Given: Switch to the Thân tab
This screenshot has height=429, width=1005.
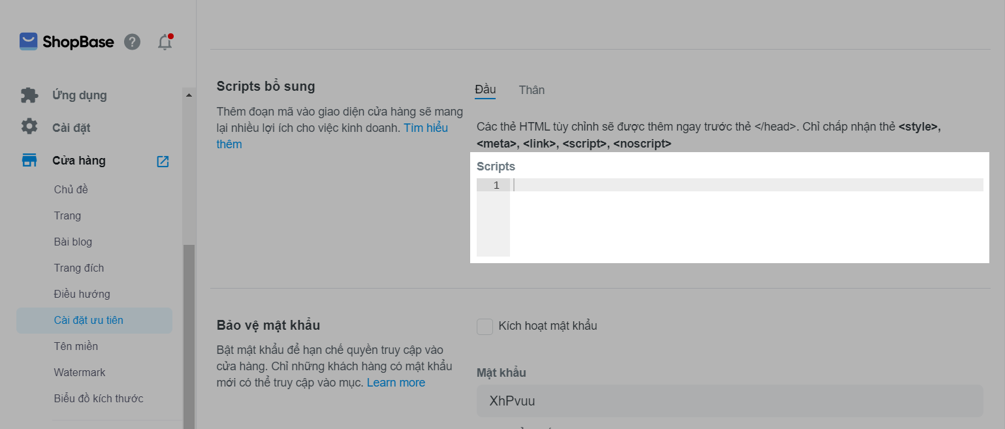Looking at the screenshot, I should click(532, 90).
